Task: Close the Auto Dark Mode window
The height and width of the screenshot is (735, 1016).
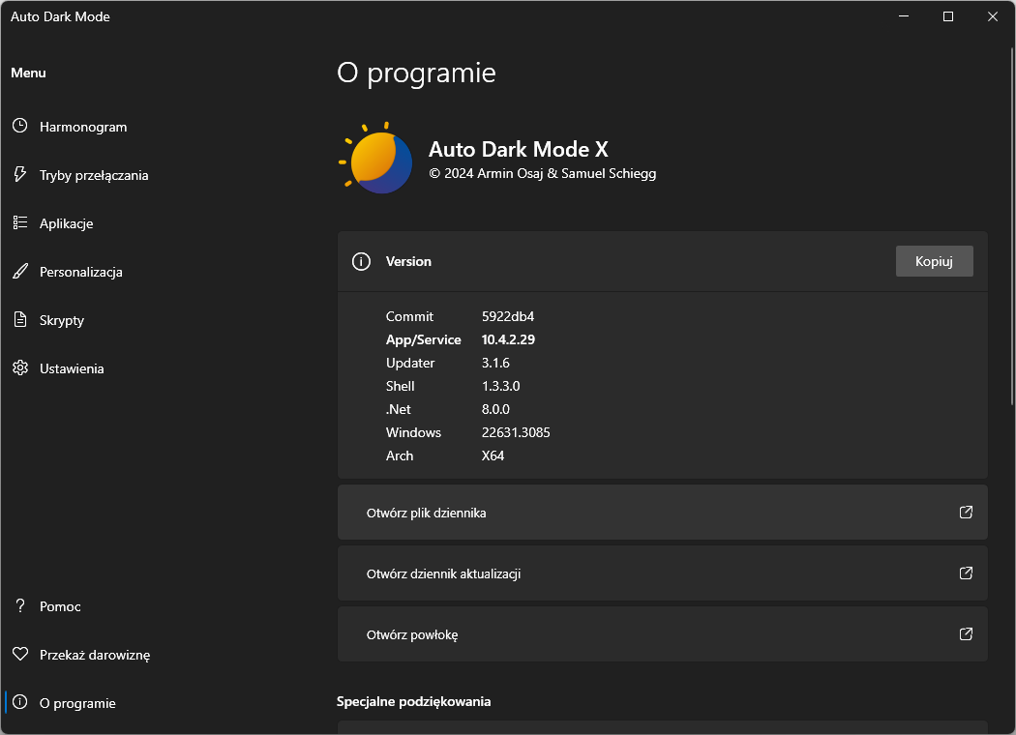Action: [992, 16]
